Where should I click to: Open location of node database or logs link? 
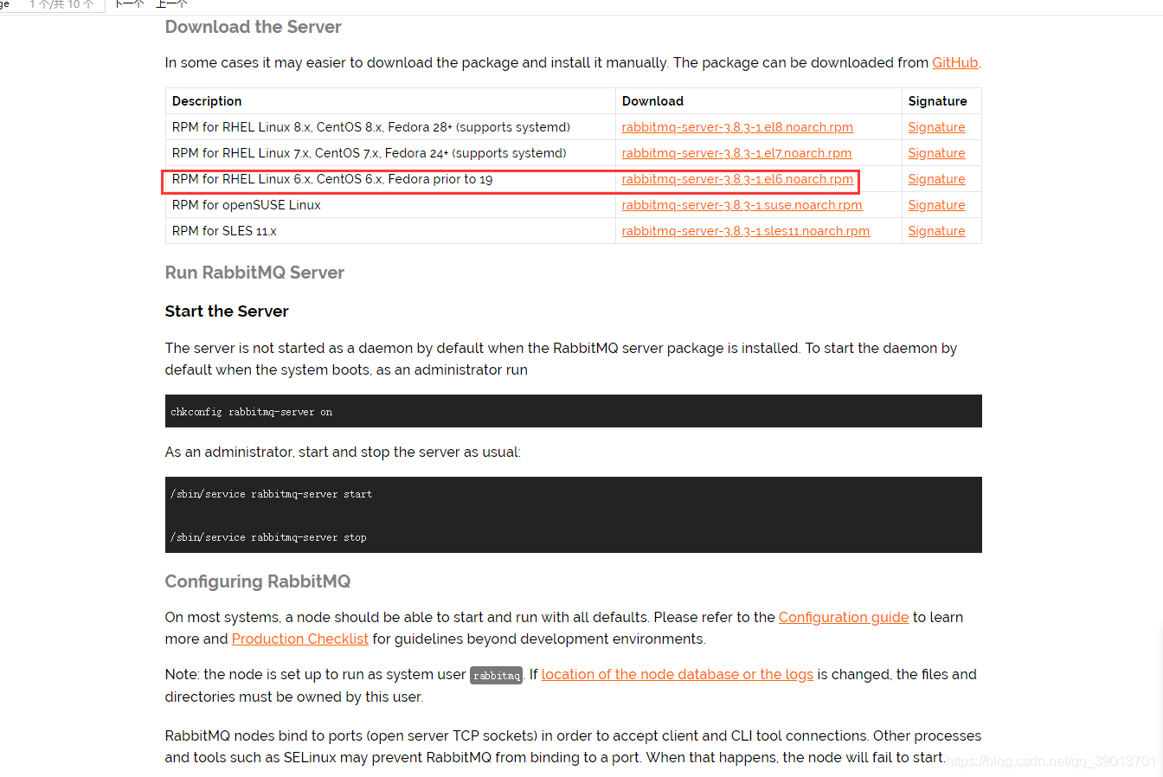[x=678, y=675]
